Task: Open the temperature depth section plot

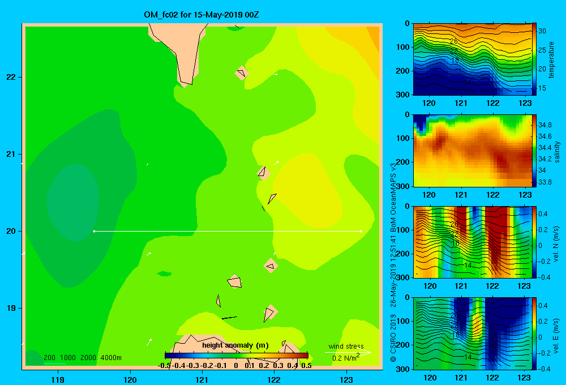Action: click(472, 59)
